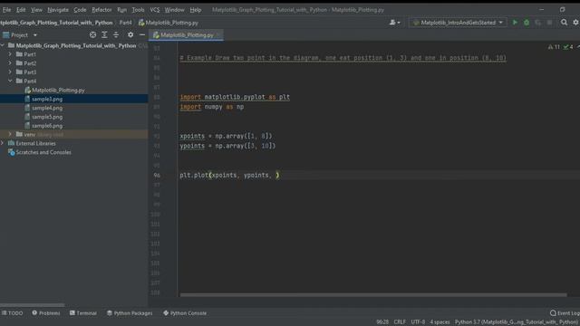
Task: Open the TODO tool window
Action: click(x=12, y=313)
